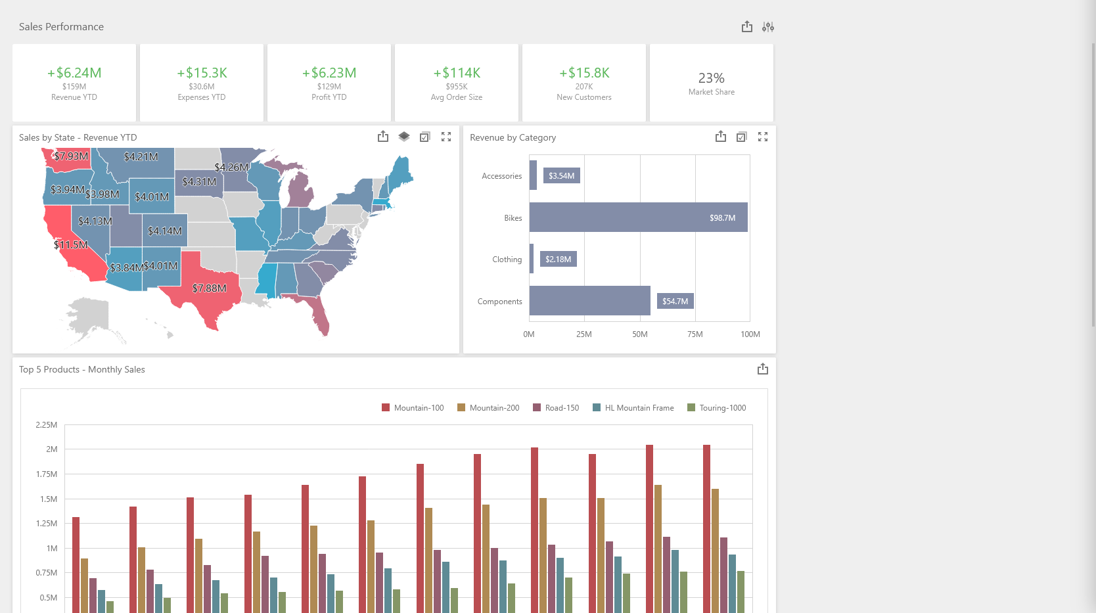Maximize the Sales by State panel
This screenshot has width=1096, height=613.
click(446, 137)
